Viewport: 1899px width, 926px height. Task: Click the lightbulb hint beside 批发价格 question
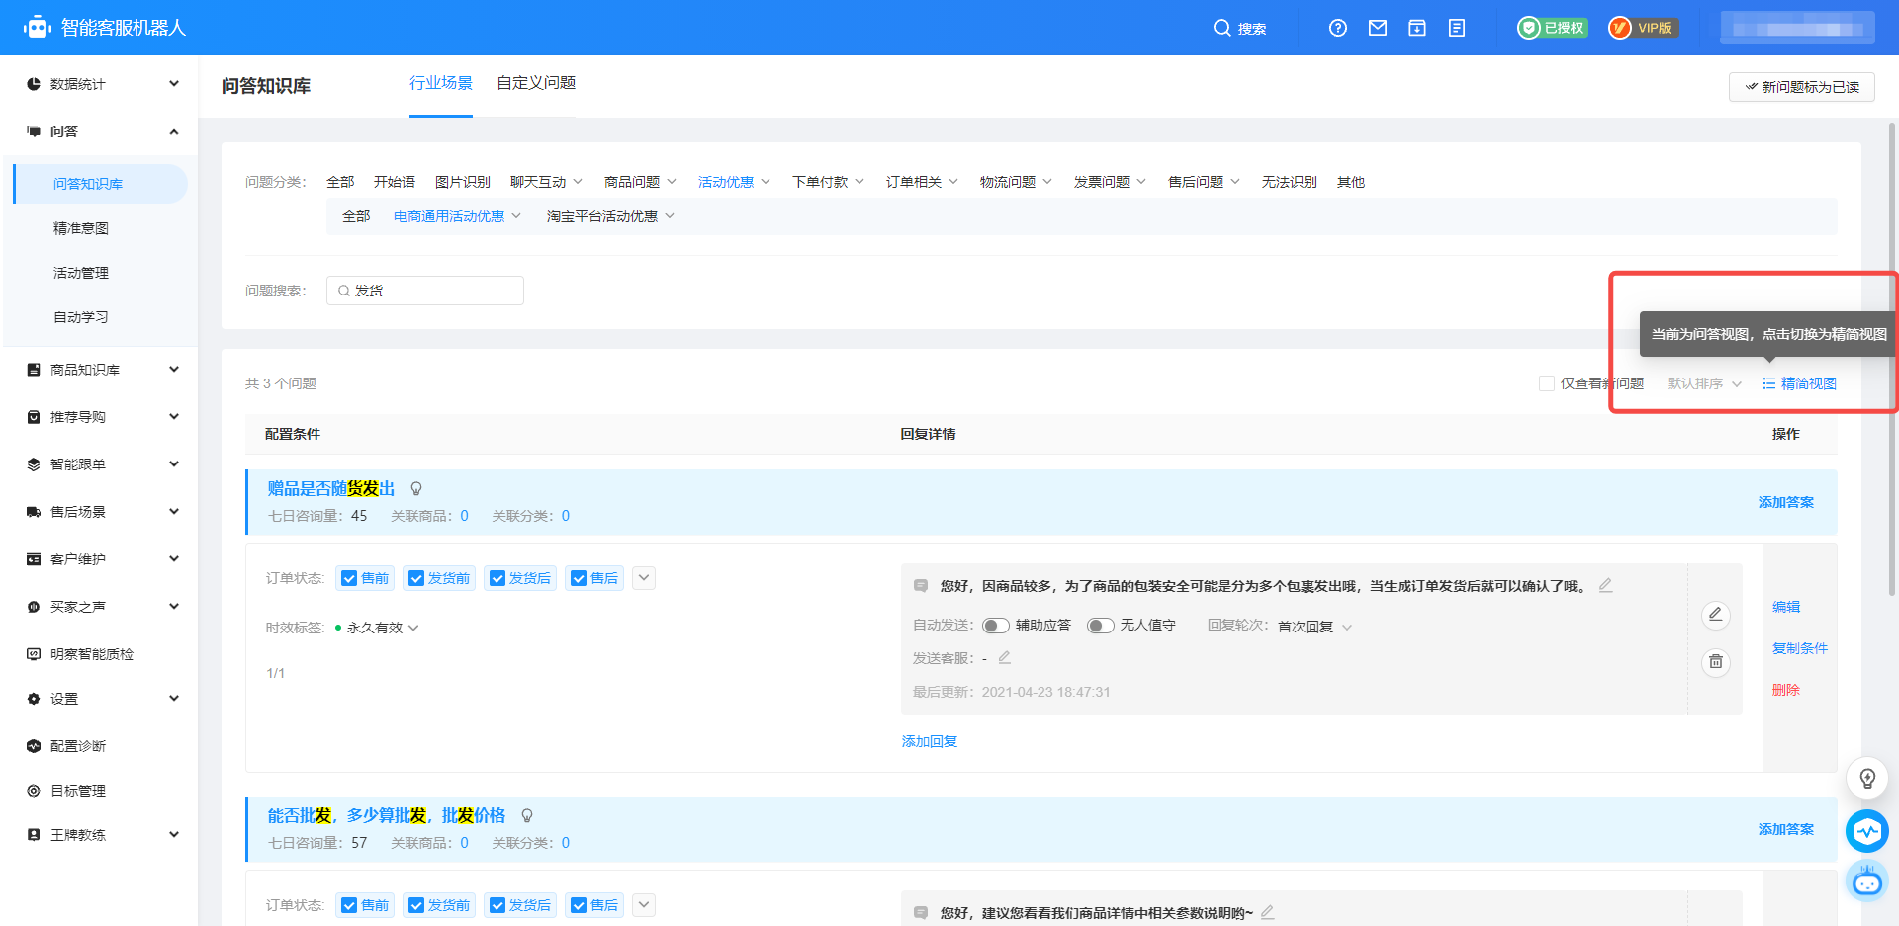[527, 815]
